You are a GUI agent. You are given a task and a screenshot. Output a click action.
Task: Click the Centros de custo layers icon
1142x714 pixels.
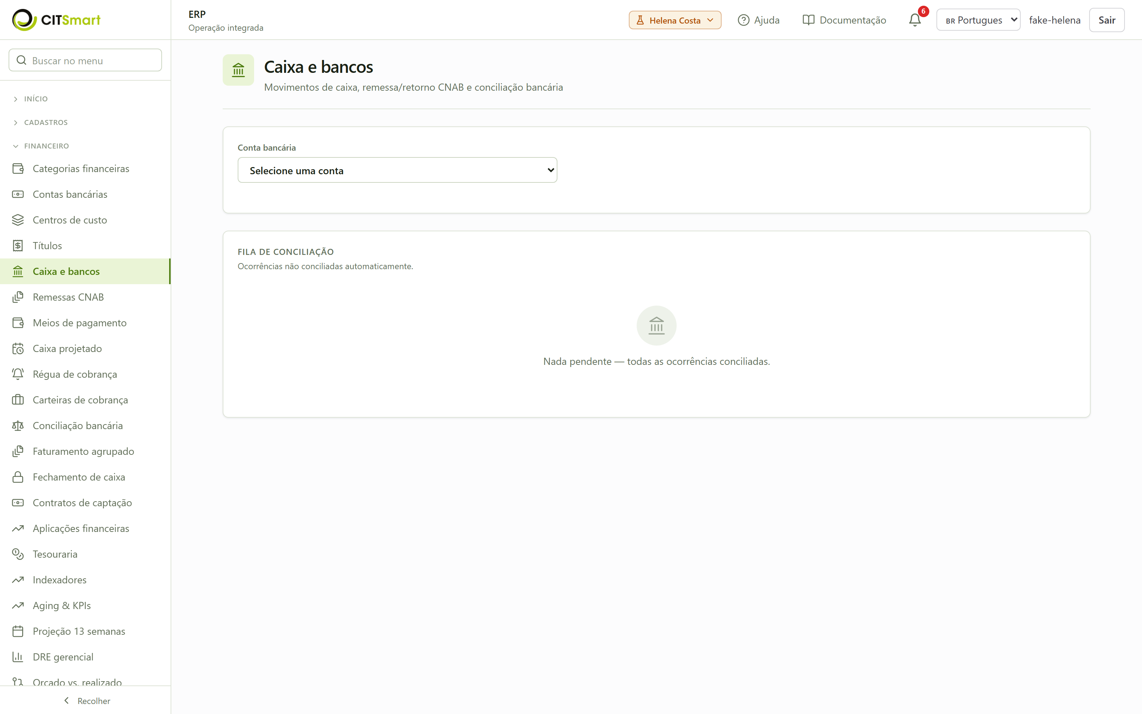18,220
